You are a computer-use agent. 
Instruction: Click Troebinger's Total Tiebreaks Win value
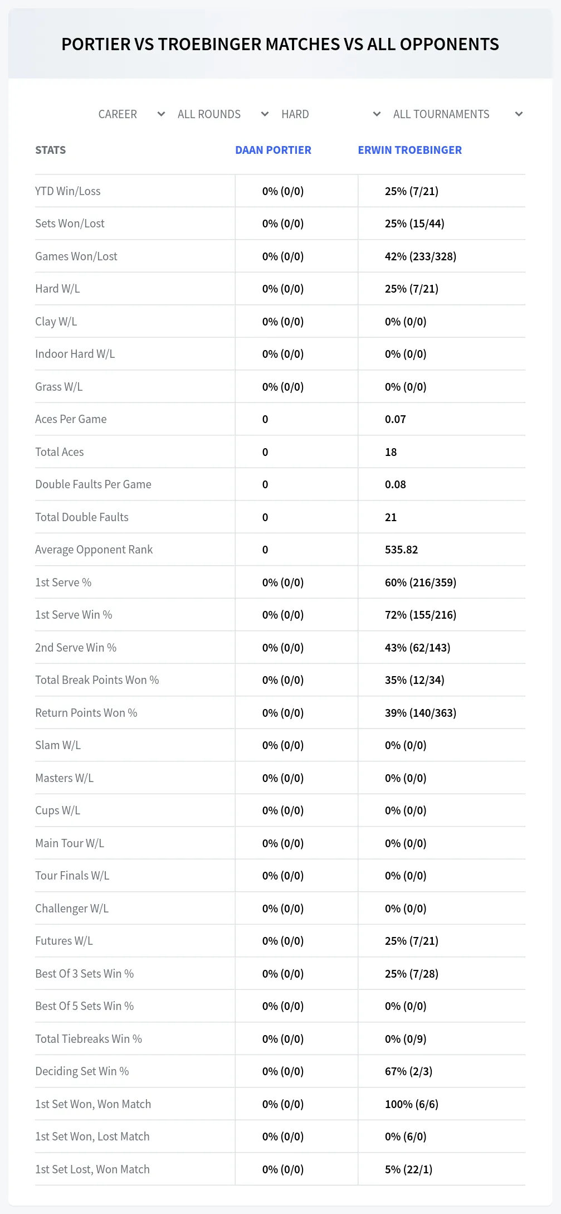(x=406, y=1039)
